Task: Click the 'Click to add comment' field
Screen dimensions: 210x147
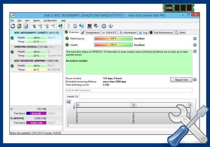Action: pyautogui.click(x=129, y=90)
